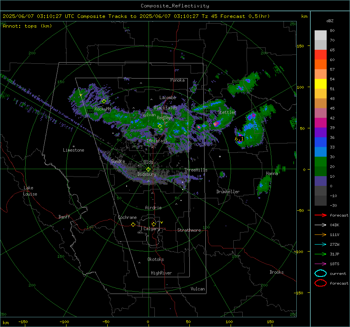The height and width of the screenshot is (327, 350).
Task: Click the Annot: tops (km) label
Action: click(x=27, y=26)
